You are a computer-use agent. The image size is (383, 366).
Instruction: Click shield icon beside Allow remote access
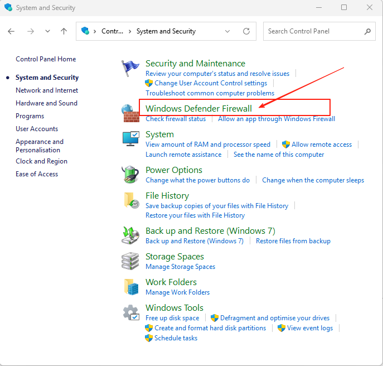286,145
